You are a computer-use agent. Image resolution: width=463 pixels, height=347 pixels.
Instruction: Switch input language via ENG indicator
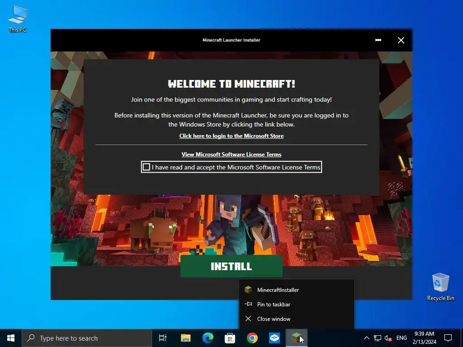coord(402,338)
